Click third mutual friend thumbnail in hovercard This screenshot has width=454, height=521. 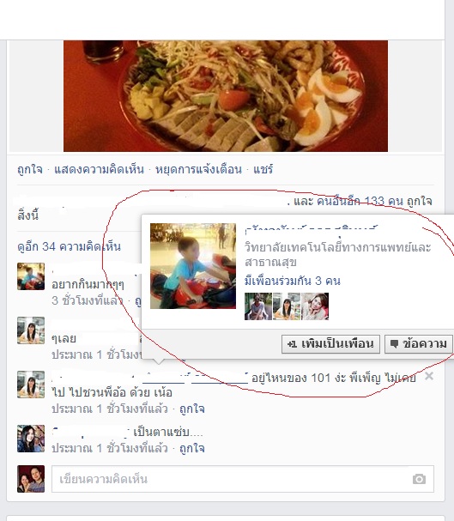coord(315,306)
